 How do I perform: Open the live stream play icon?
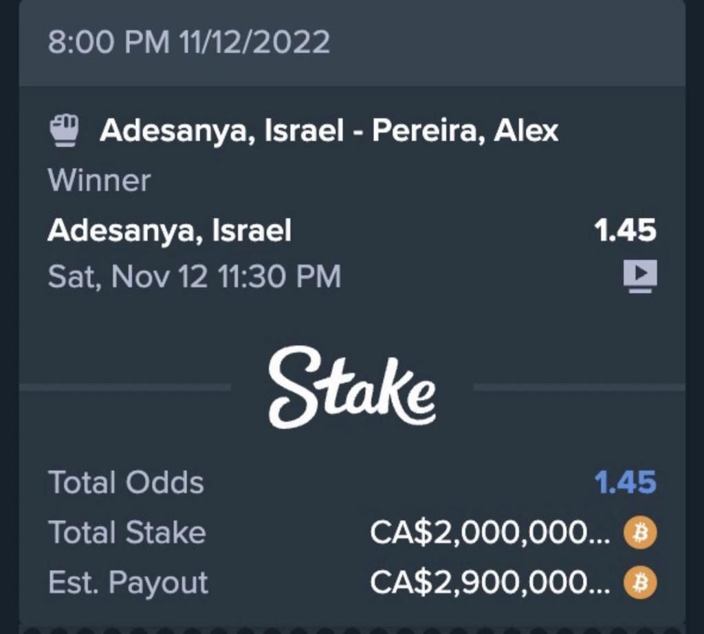click(x=639, y=276)
